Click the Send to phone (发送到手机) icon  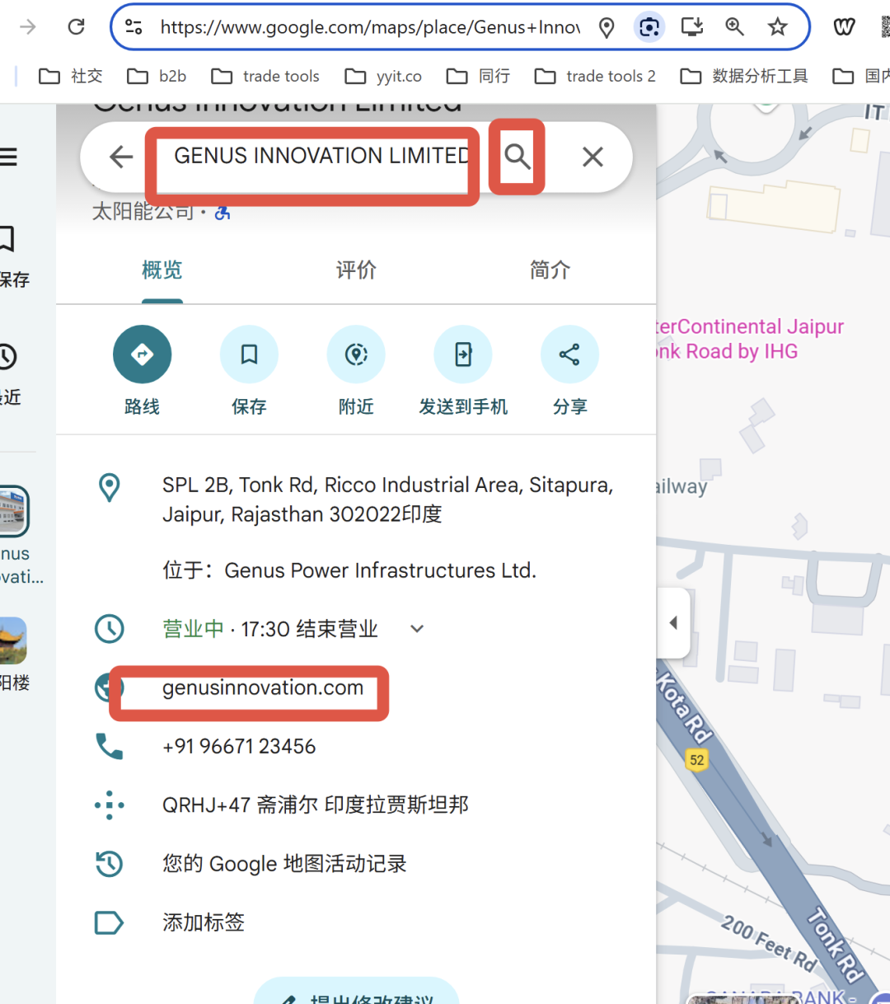463,354
